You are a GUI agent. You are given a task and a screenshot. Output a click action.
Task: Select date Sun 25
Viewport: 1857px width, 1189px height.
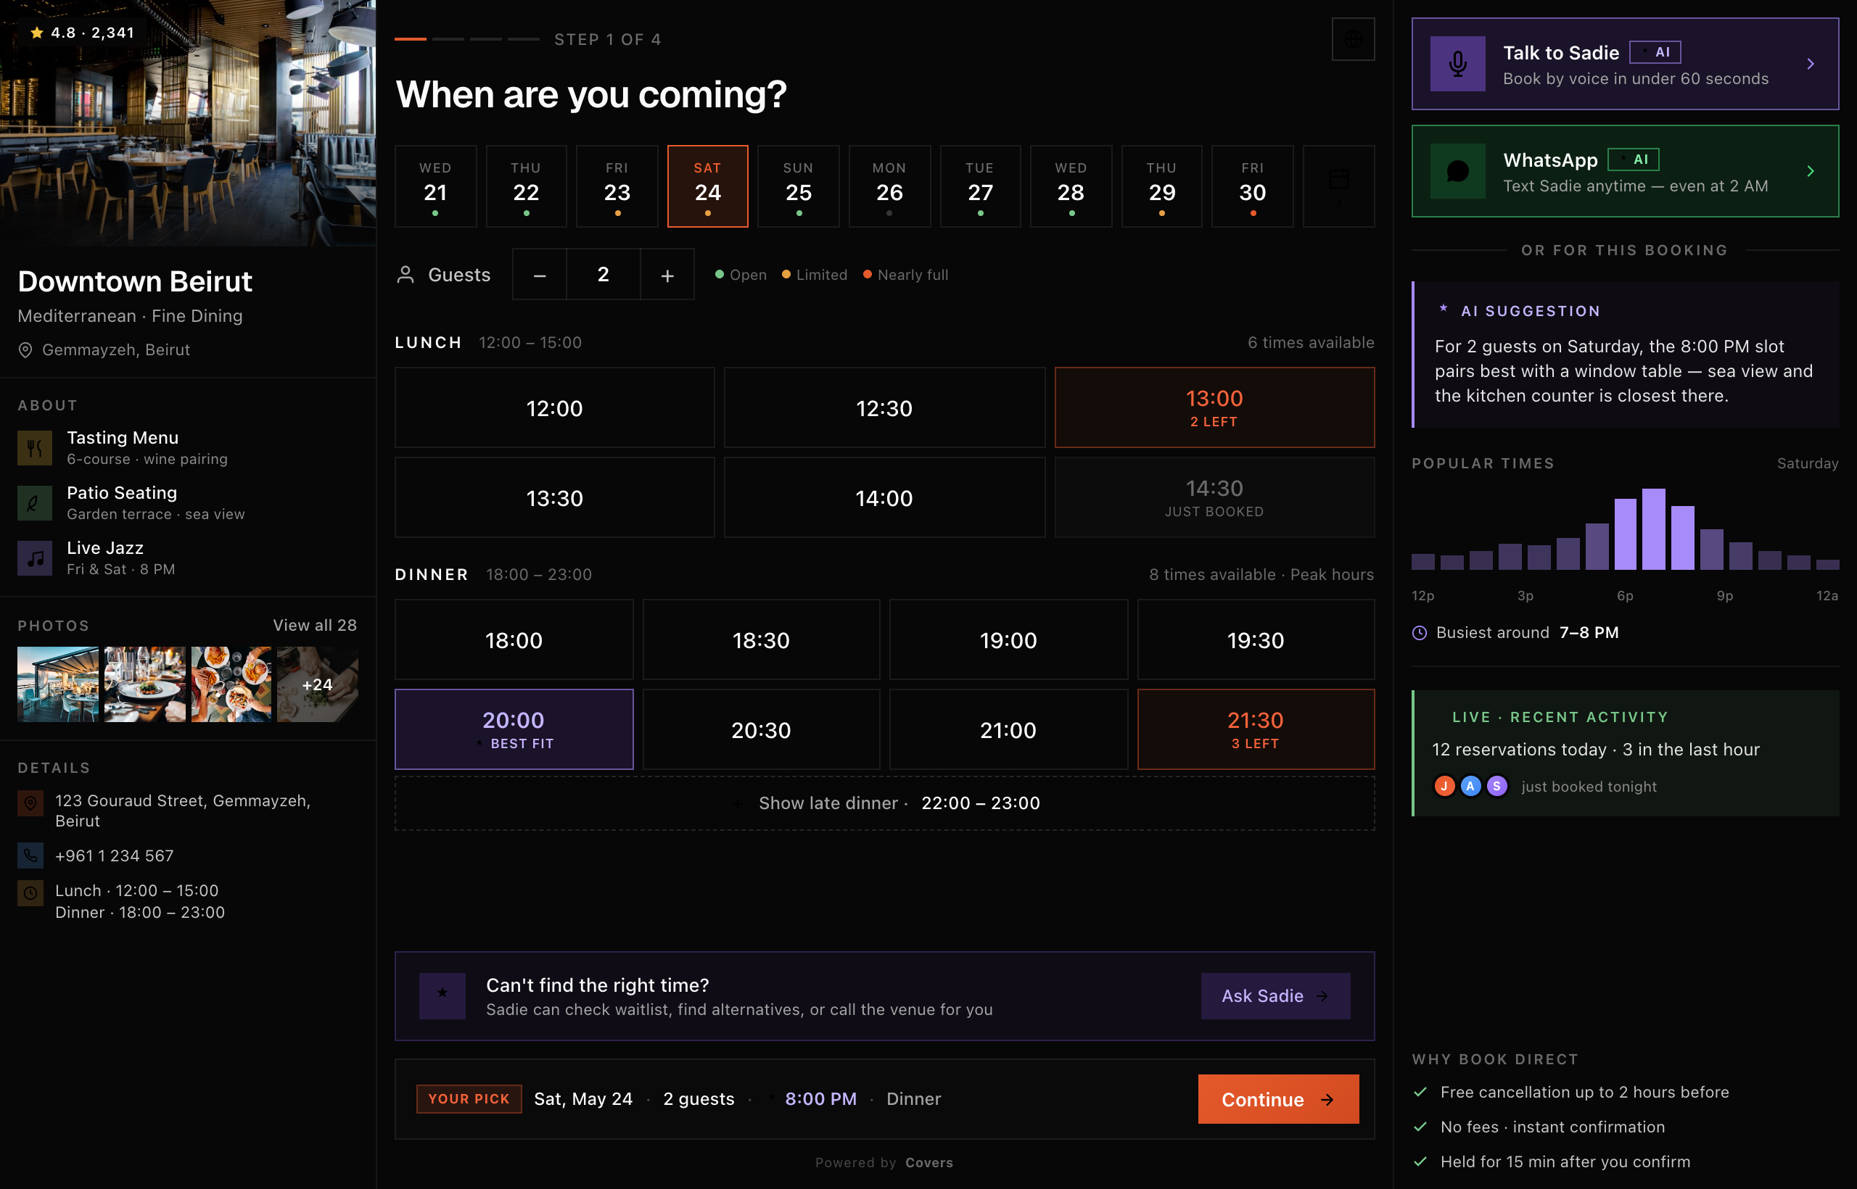799,186
